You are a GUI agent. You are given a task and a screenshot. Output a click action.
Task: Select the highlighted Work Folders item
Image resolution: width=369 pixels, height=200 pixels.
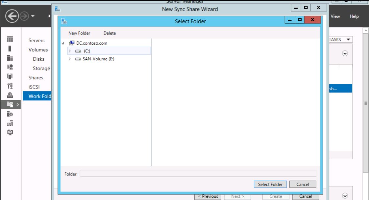click(37, 96)
